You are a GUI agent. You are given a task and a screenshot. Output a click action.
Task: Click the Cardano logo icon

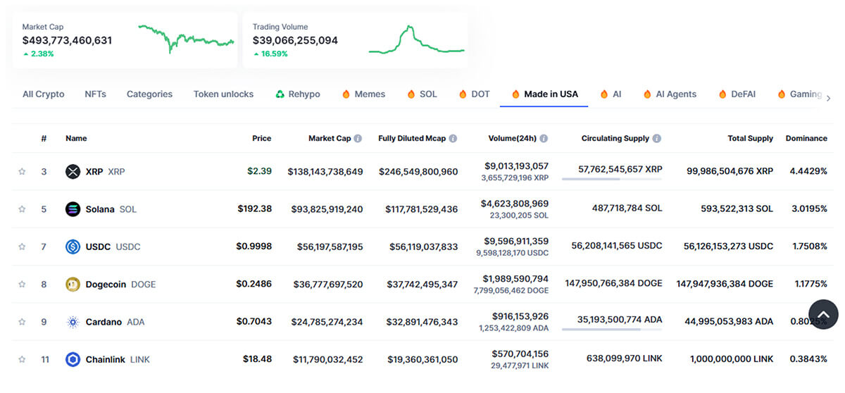tap(73, 322)
